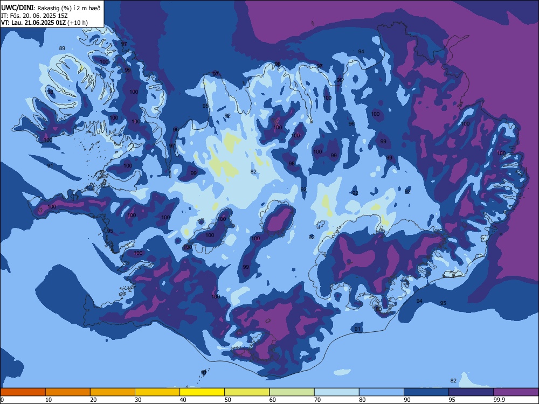Select the pale yellow 50–60 legend swatch
539x404 pixels.
point(247,392)
